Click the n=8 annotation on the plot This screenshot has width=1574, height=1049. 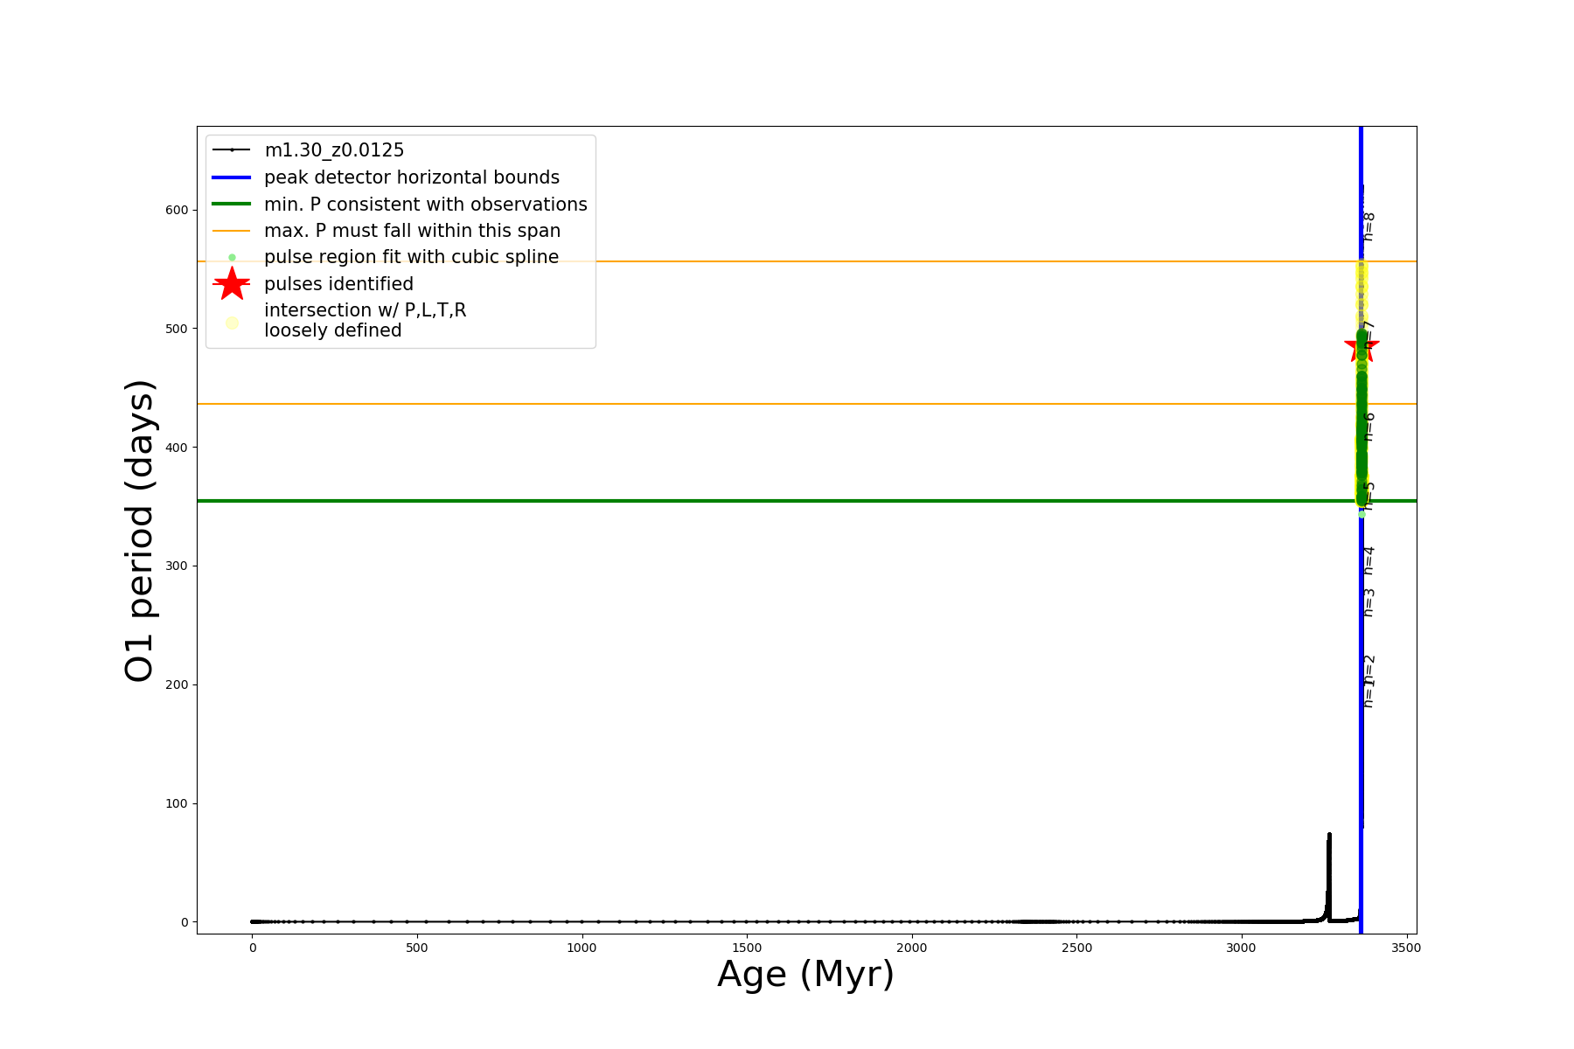1369,226
